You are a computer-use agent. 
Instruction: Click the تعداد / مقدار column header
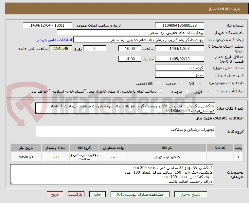pos(55,148)
